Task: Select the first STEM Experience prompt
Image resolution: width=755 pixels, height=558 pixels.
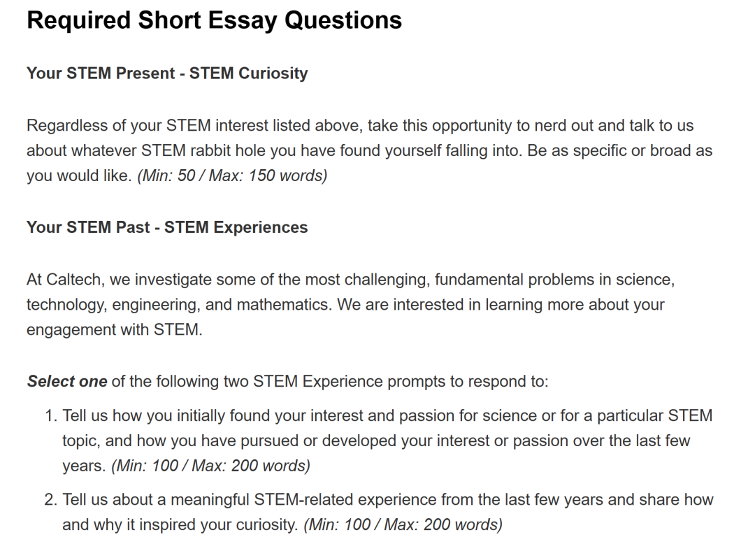Action: click(x=387, y=441)
